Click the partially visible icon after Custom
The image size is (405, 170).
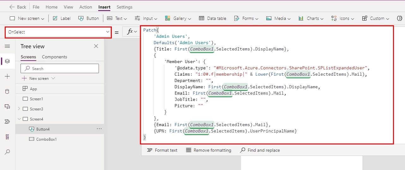[x=400, y=18]
